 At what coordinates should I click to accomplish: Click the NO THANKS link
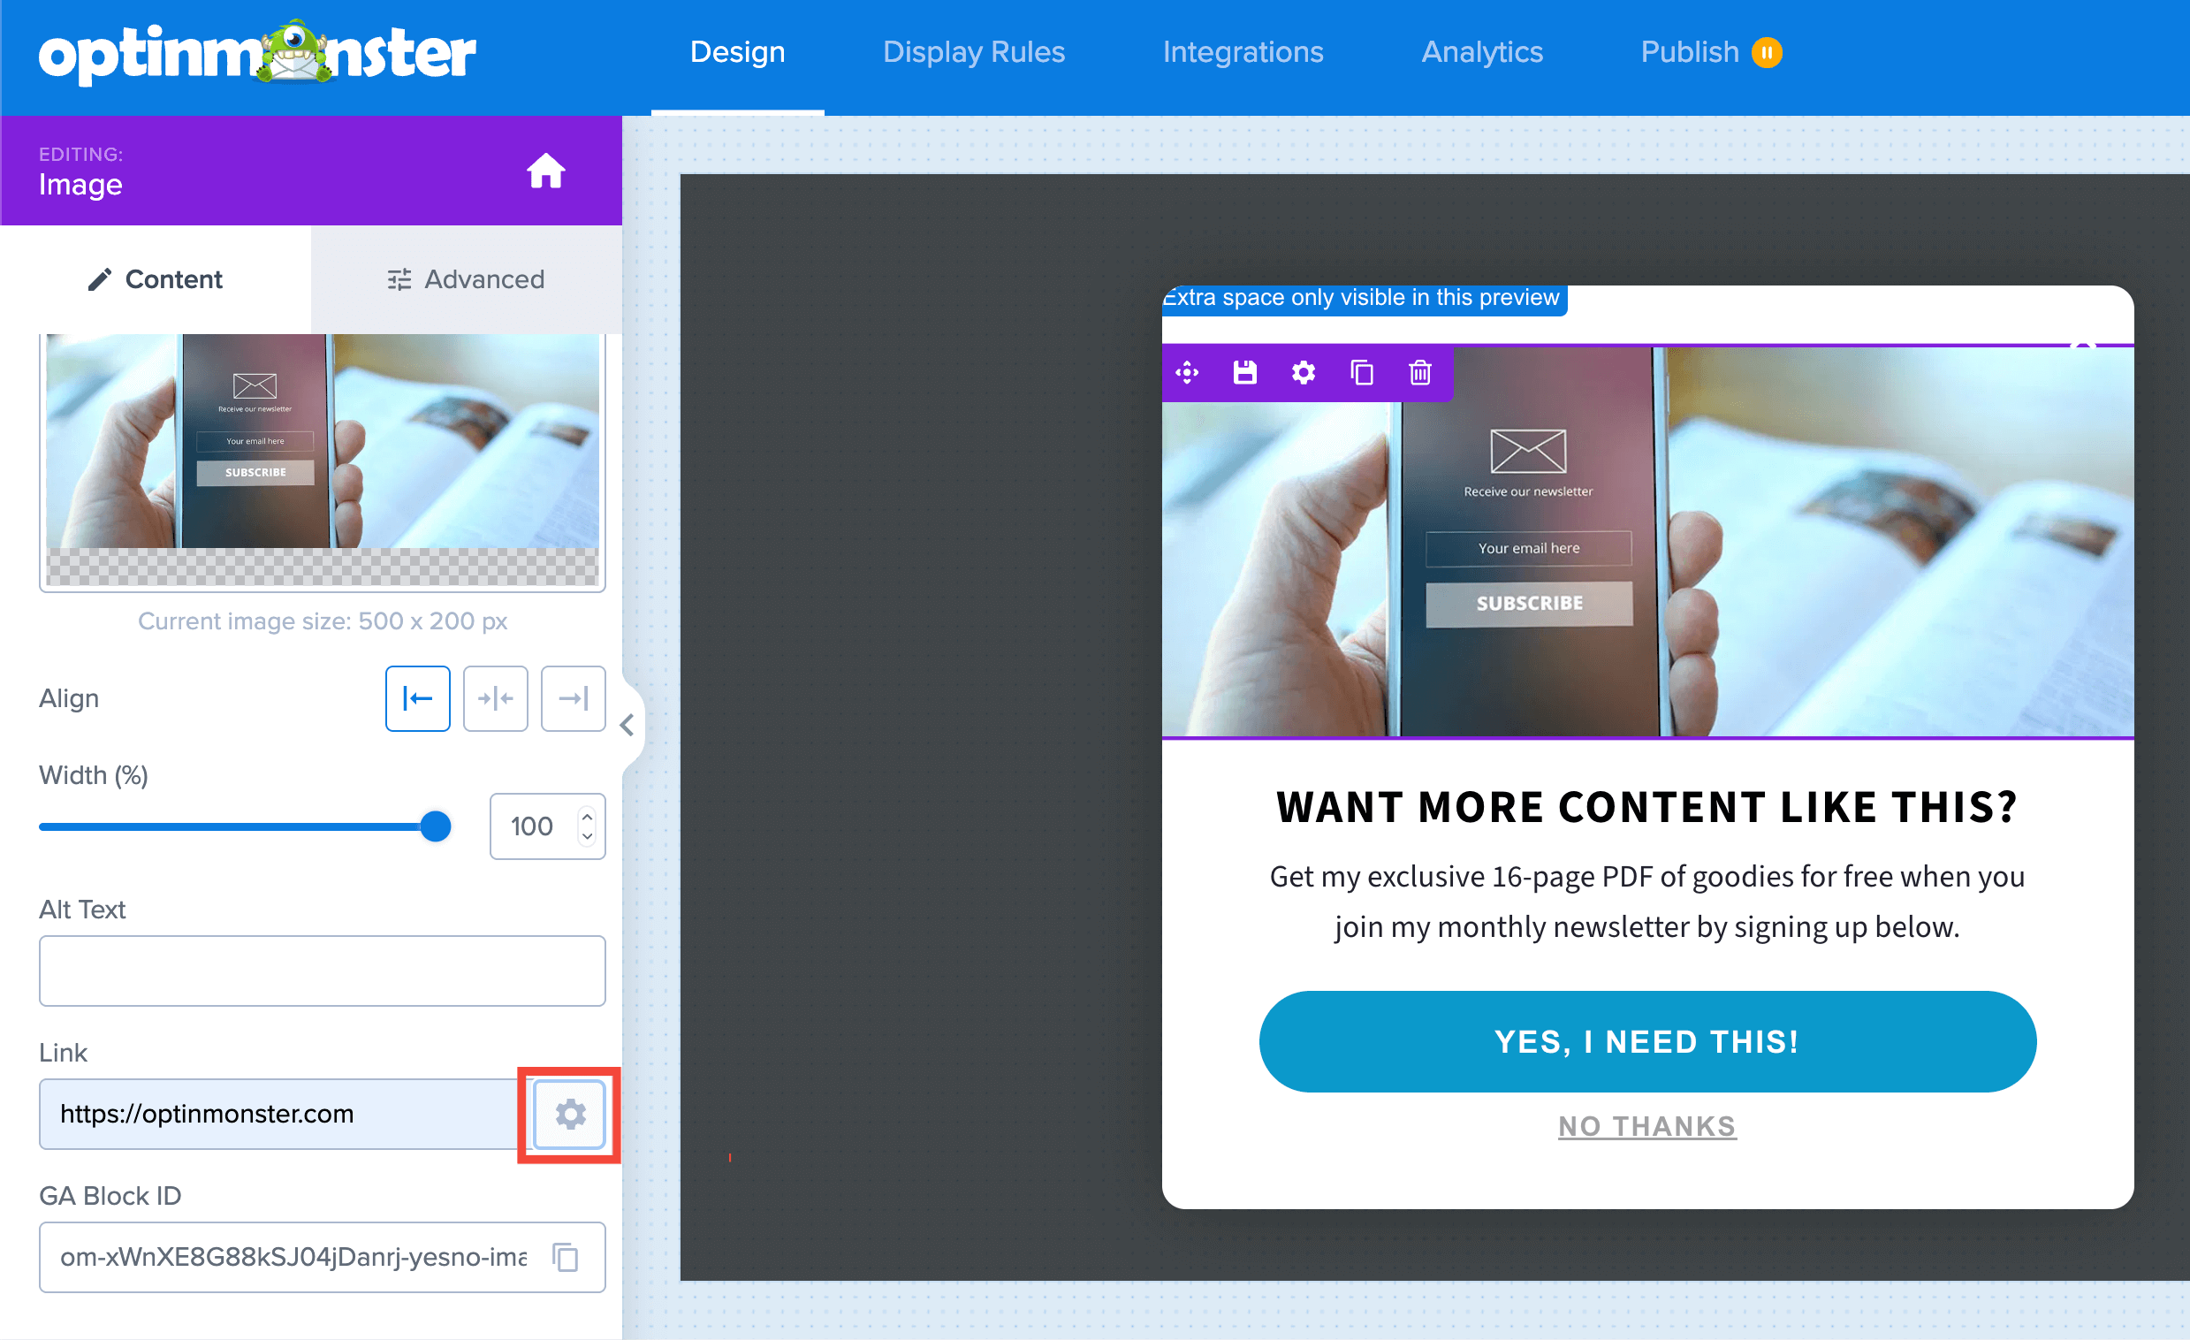pyautogui.click(x=1647, y=1126)
